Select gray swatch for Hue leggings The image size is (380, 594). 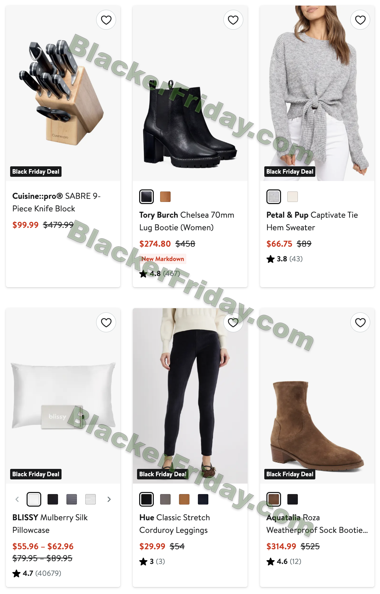(165, 499)
